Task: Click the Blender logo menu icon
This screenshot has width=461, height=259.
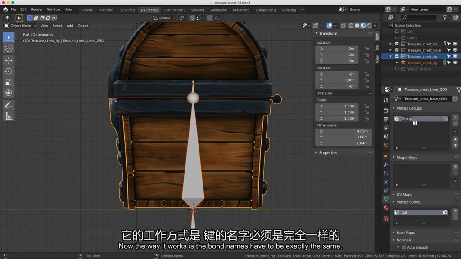Action: (x=5, y=9)
